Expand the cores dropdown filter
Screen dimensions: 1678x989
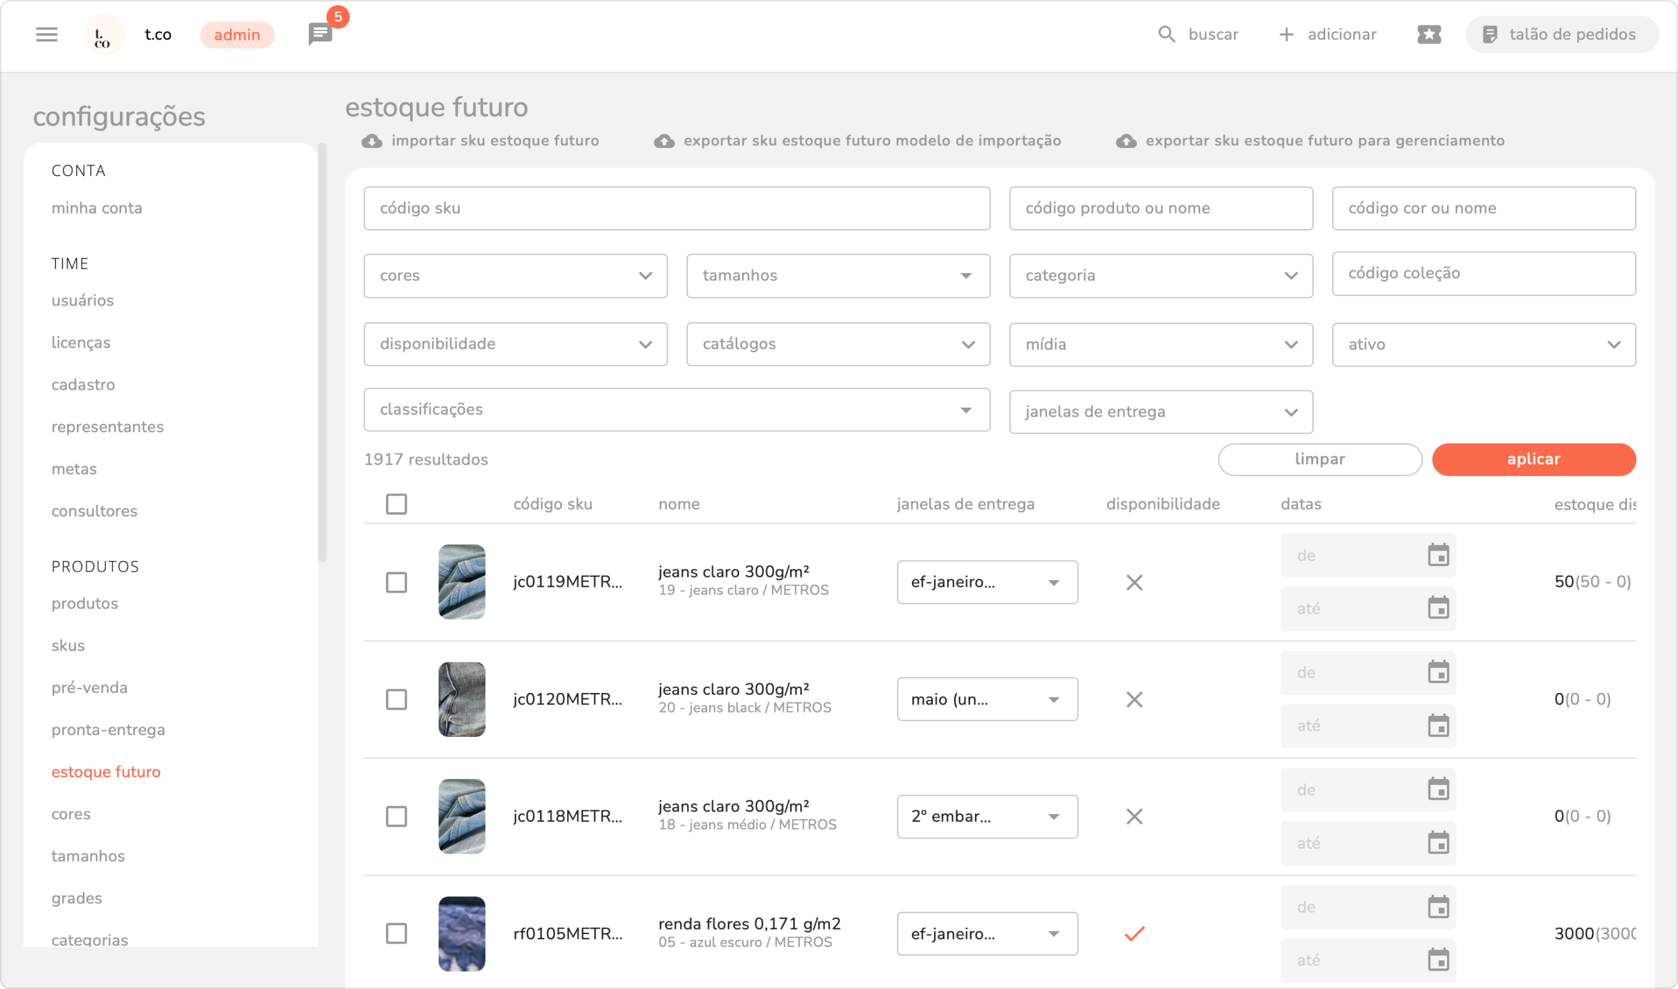[515, 275]
